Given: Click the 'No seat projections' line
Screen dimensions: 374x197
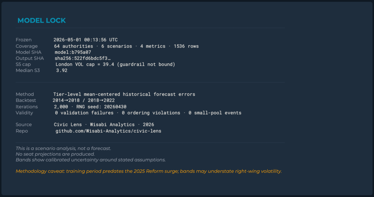Looking at the screenshot, I should [55, 154].
